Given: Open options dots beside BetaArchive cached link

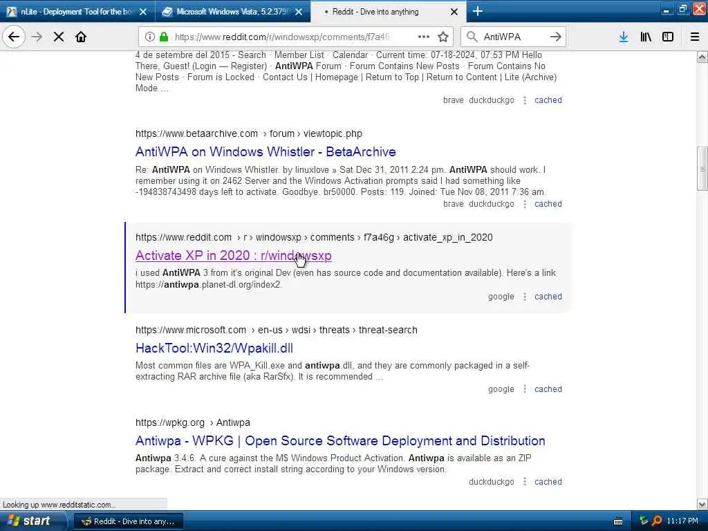Looking at the screenshot, I should coord(525,204).
